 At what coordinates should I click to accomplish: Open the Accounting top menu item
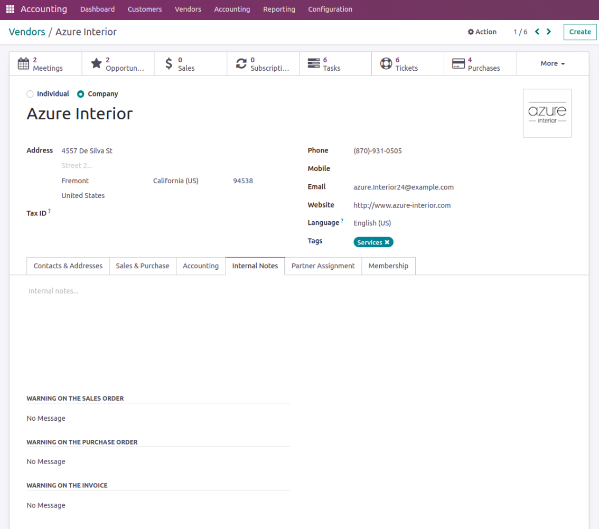point(232,9)
